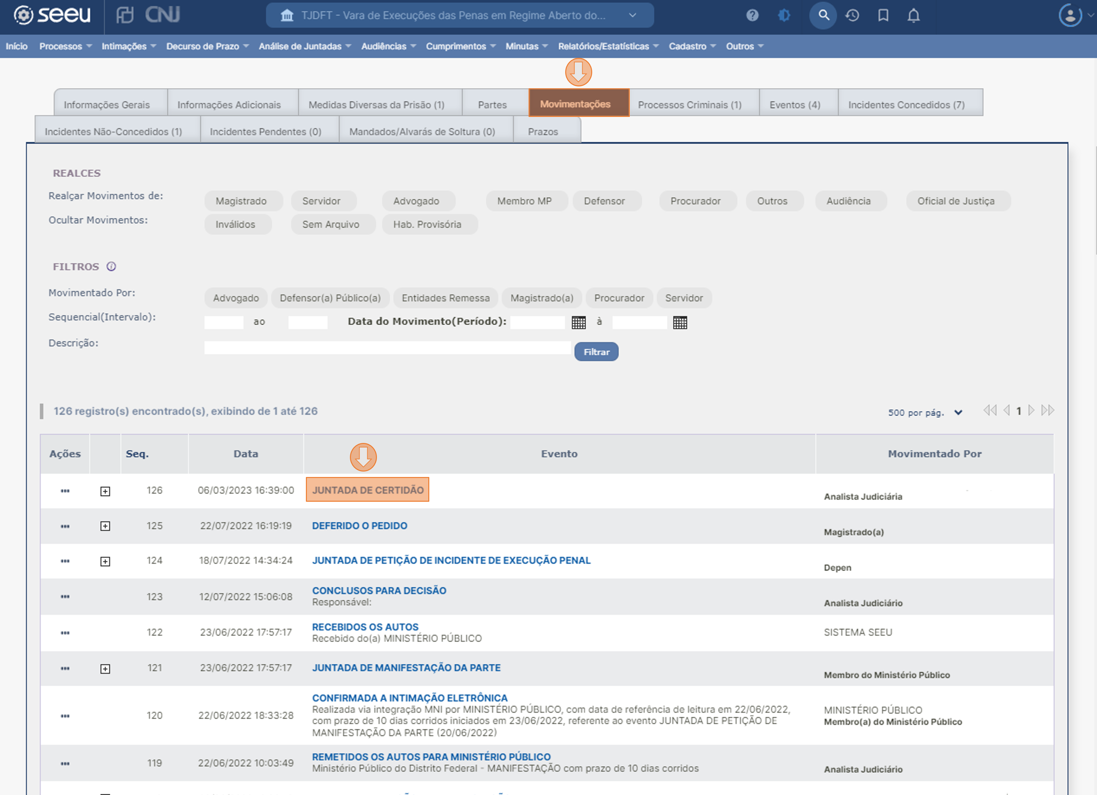Expand row 121 details

(105, 669)
